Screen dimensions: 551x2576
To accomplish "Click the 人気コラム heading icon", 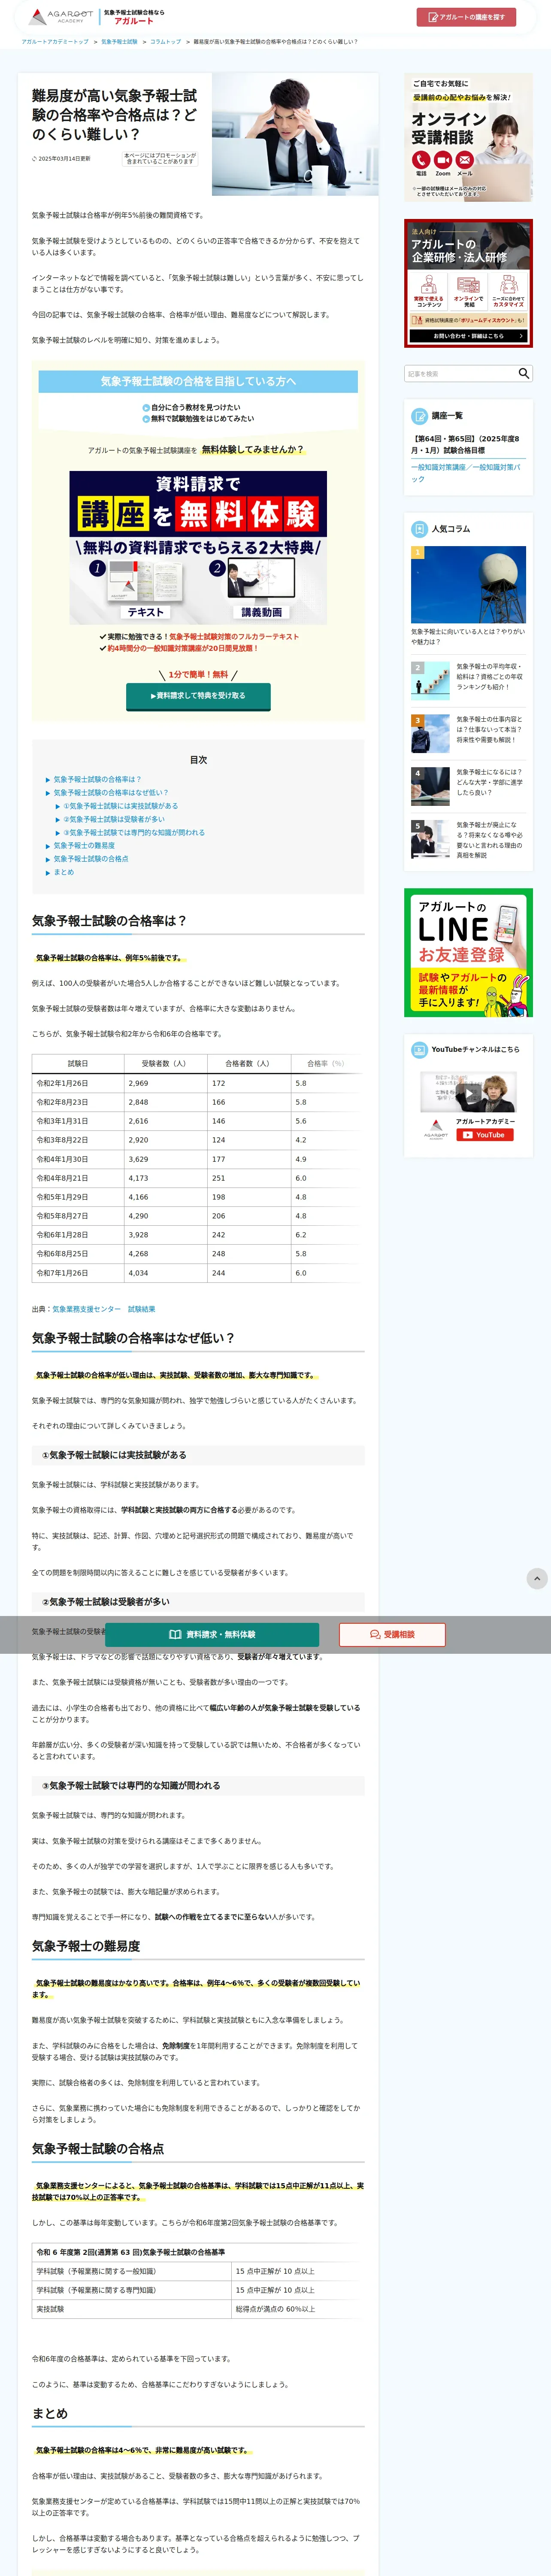I will click(x=420, y=529).
